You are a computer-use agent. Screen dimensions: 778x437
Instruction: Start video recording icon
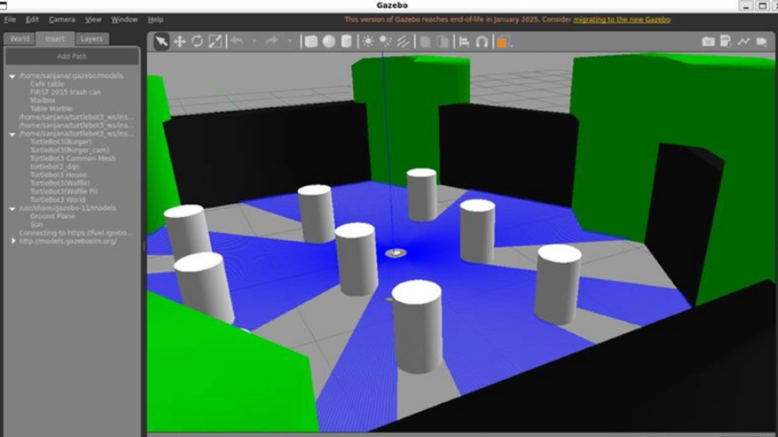(x=762, y=42)
